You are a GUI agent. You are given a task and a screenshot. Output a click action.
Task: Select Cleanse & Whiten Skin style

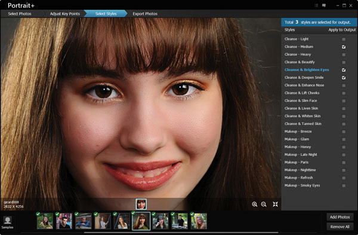303,116
